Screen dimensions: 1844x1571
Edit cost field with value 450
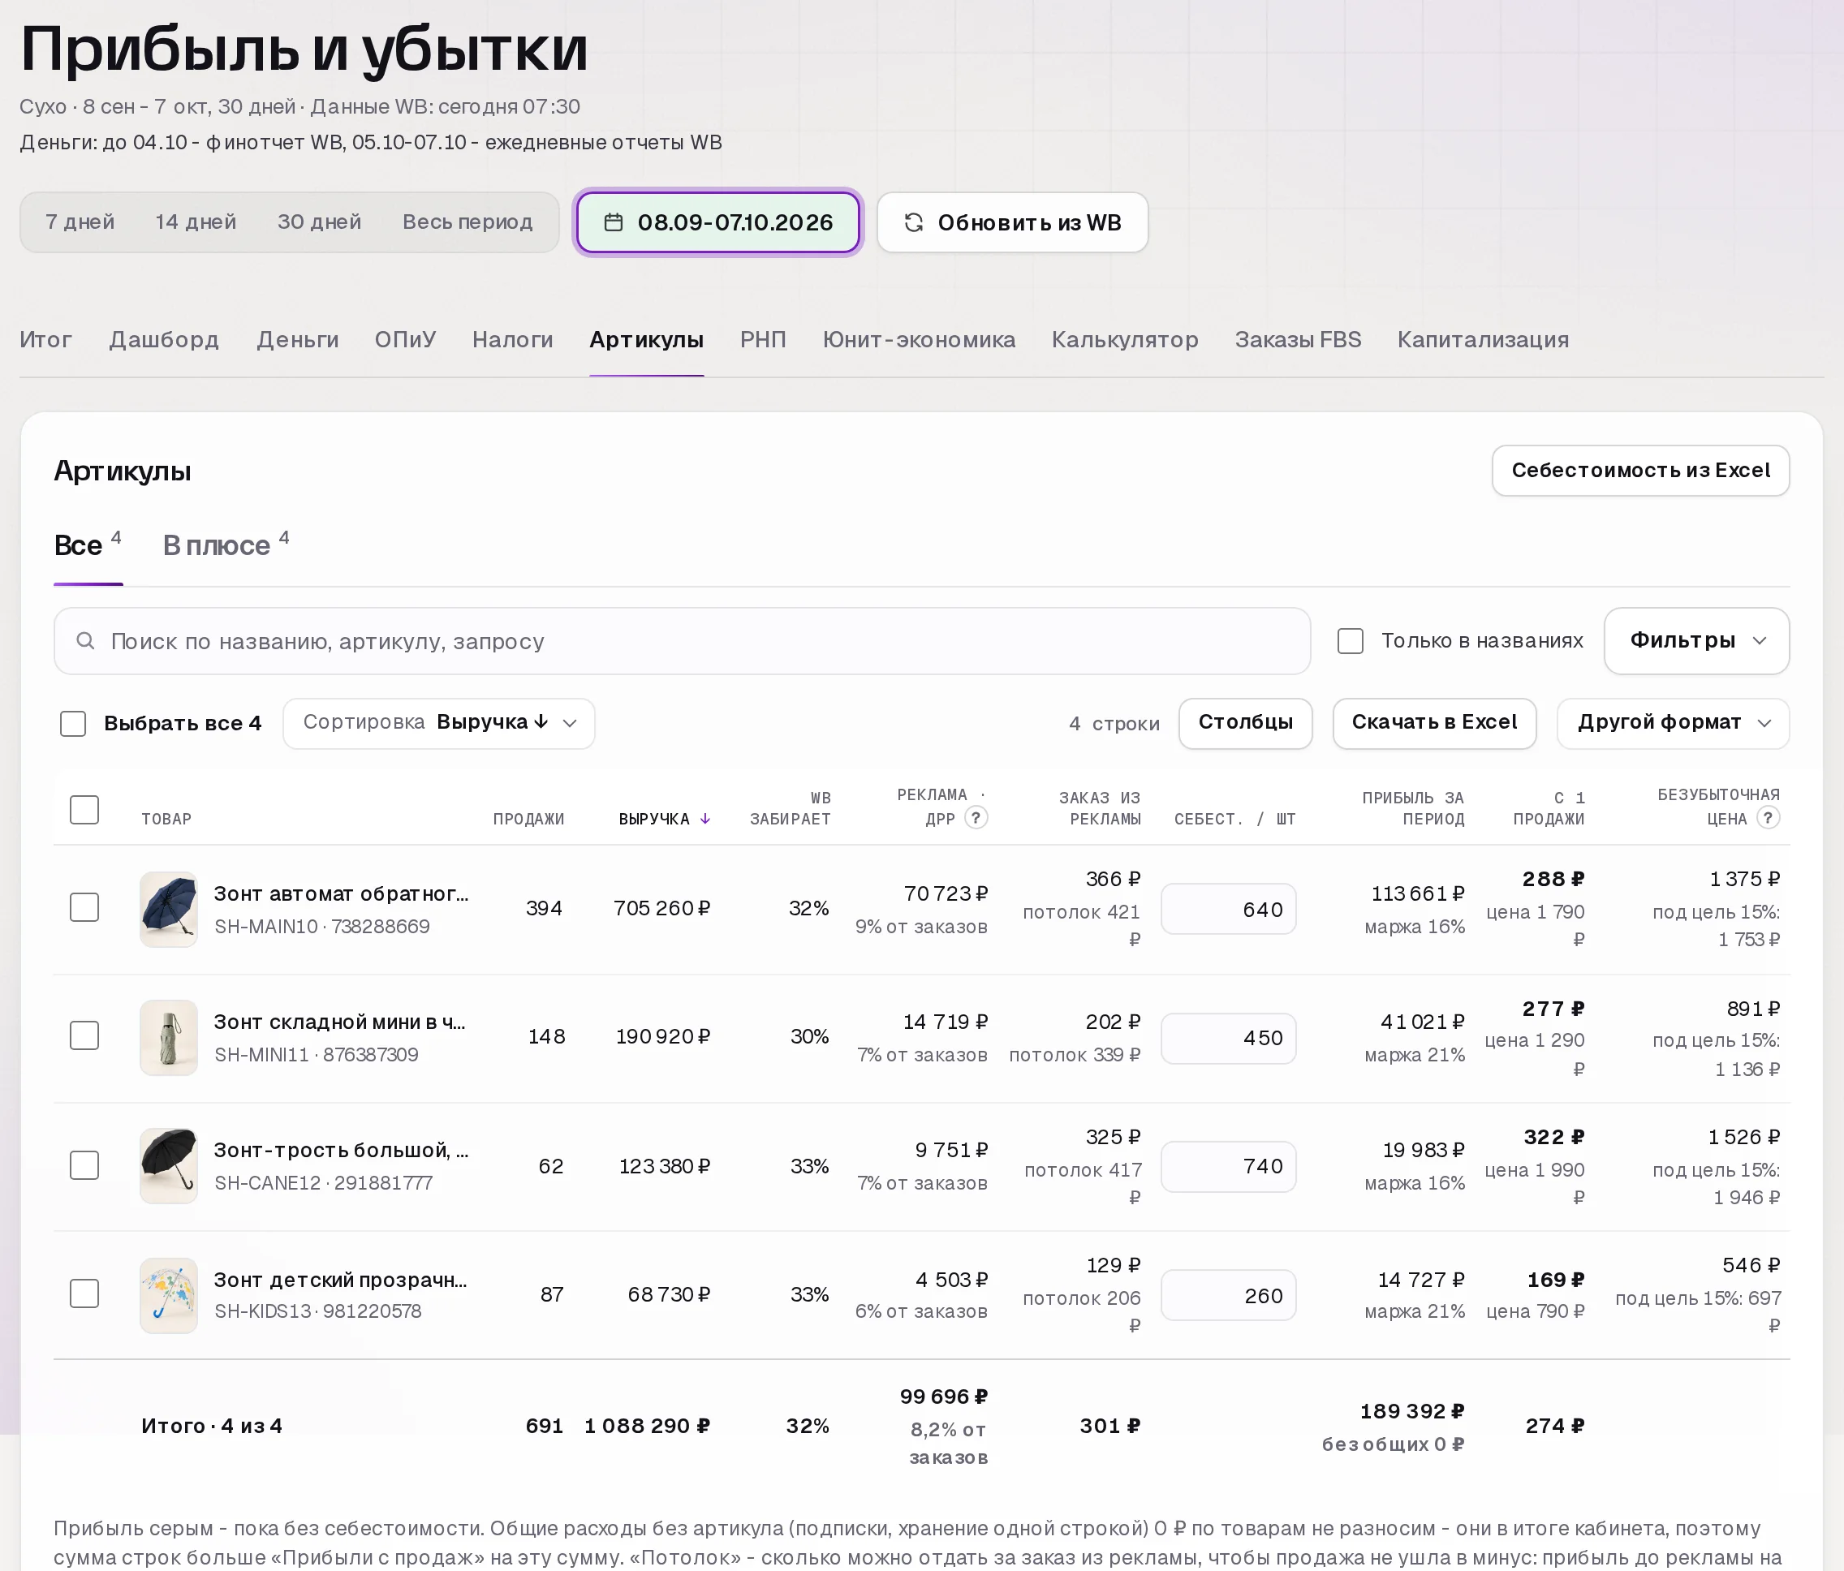coord(1228,1037)
